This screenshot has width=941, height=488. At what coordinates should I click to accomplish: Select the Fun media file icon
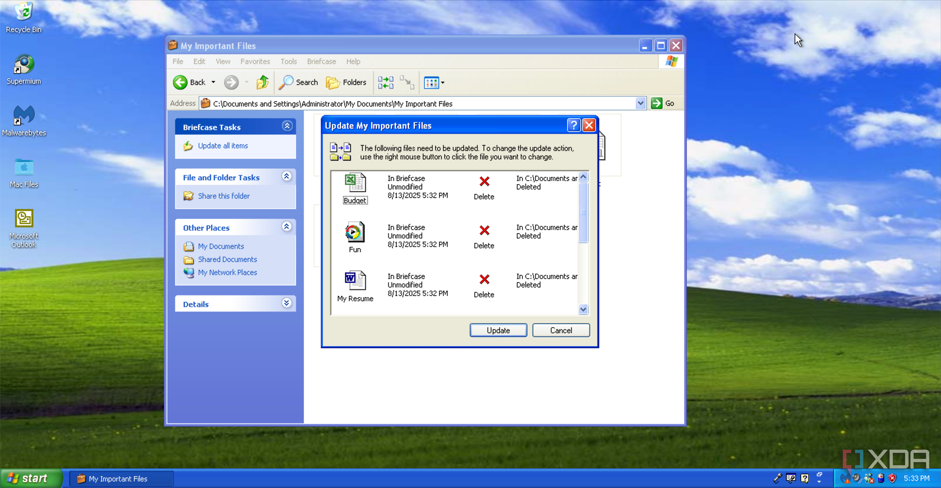[355, 232]
